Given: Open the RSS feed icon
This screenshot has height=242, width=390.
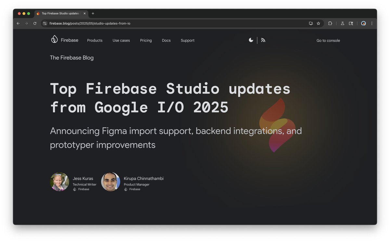Looking at the screenshot, I should tap(263, 40).
